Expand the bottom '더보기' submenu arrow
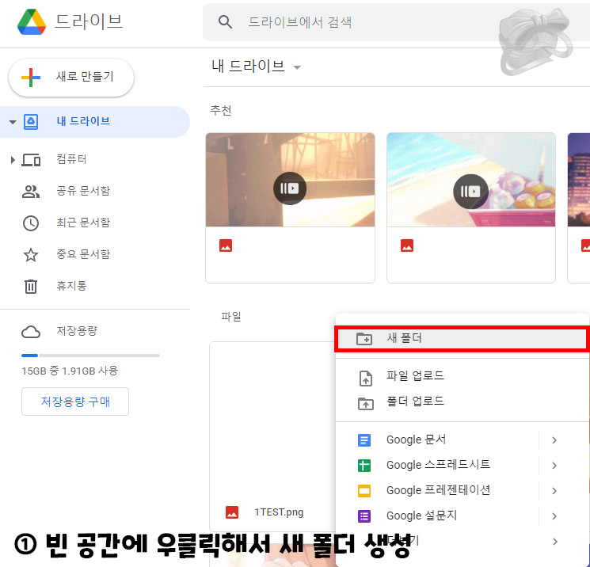590x567 pixels. pyautogui.click(x=554, y=542)
